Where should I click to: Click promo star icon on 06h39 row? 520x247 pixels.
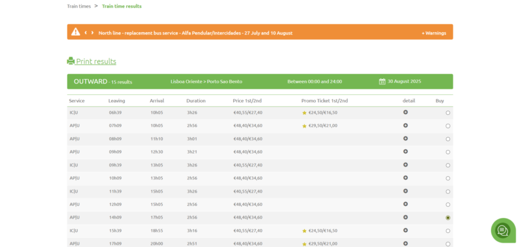304,113
